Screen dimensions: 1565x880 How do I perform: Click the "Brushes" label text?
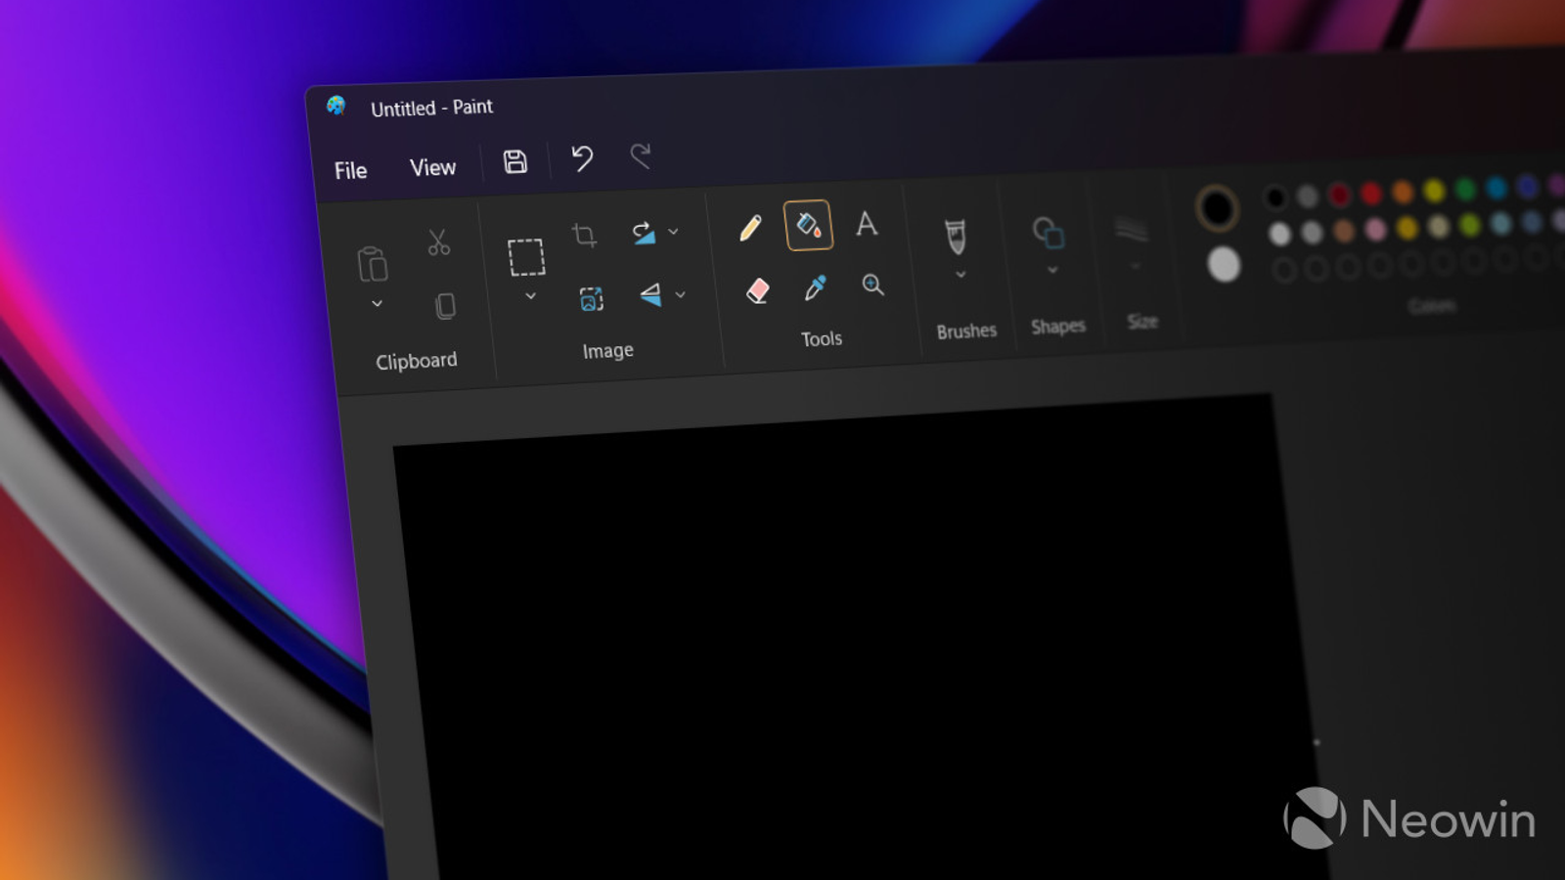966,330
